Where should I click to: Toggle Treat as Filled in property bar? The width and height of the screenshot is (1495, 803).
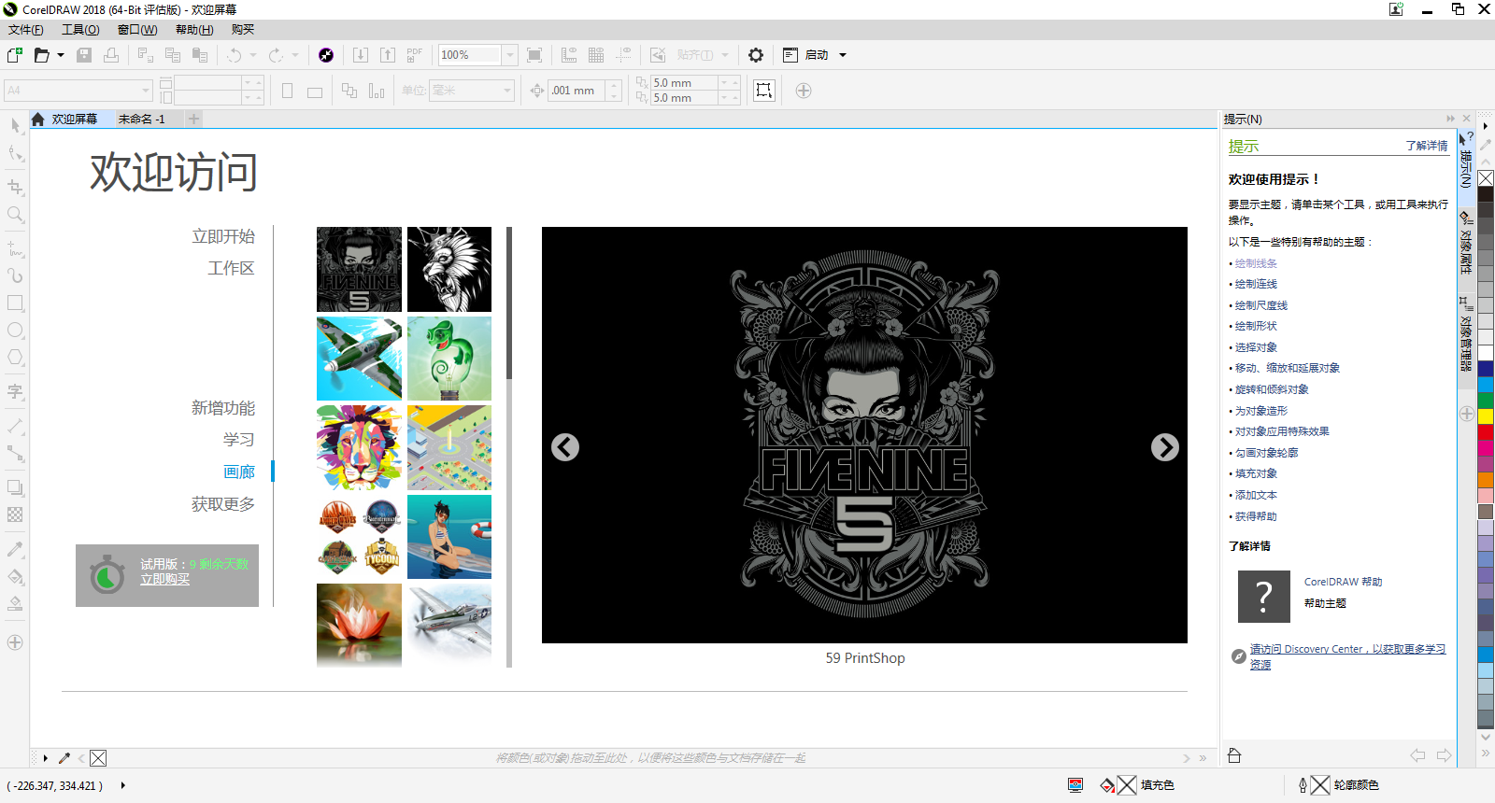coord(764,91)
